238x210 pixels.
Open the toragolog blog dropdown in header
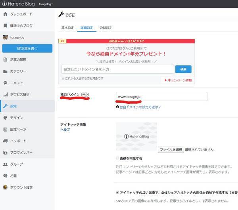46,4
